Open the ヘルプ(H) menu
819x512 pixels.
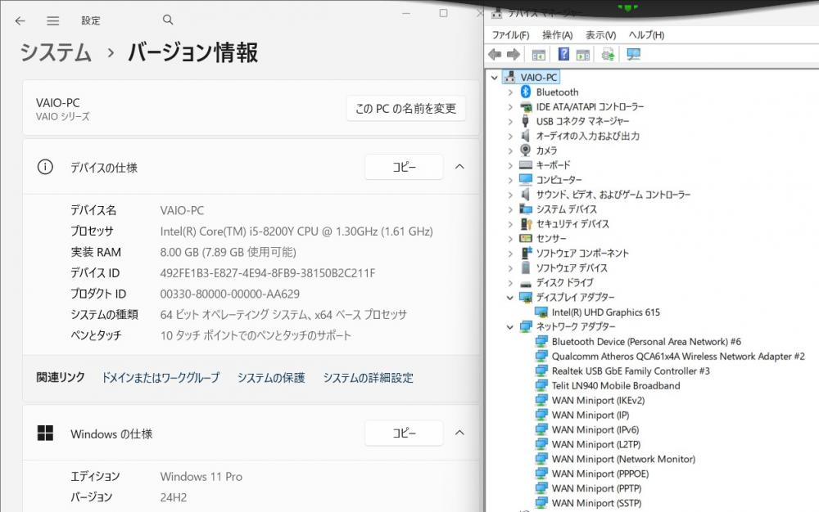coord(646,35)
